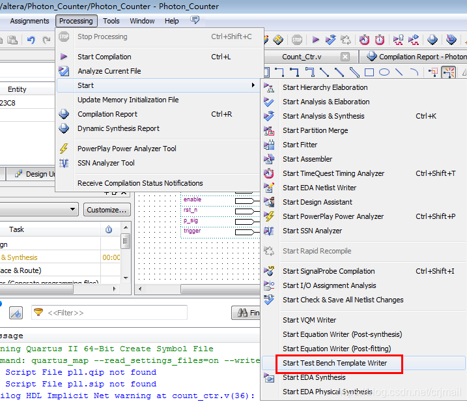Select Start Analysis & Elaboration
Image resolution: width=467 pixels, height=404 pixels.
[363, 102]
